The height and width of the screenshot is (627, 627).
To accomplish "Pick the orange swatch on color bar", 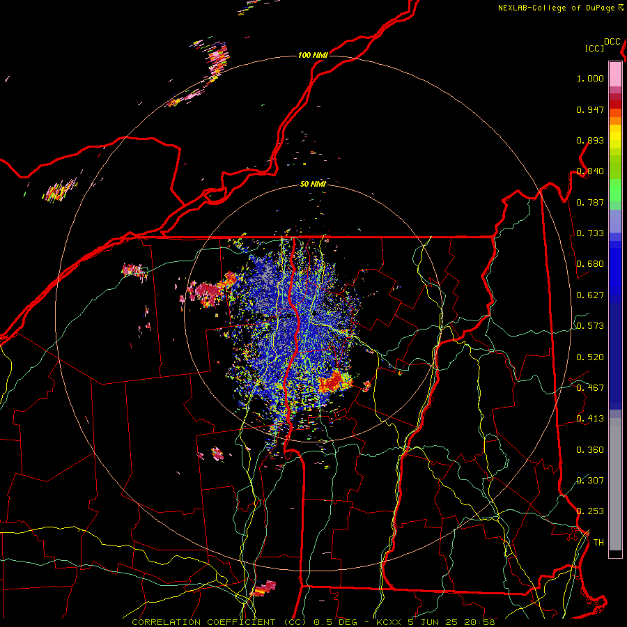I will [x=615, y=121].
